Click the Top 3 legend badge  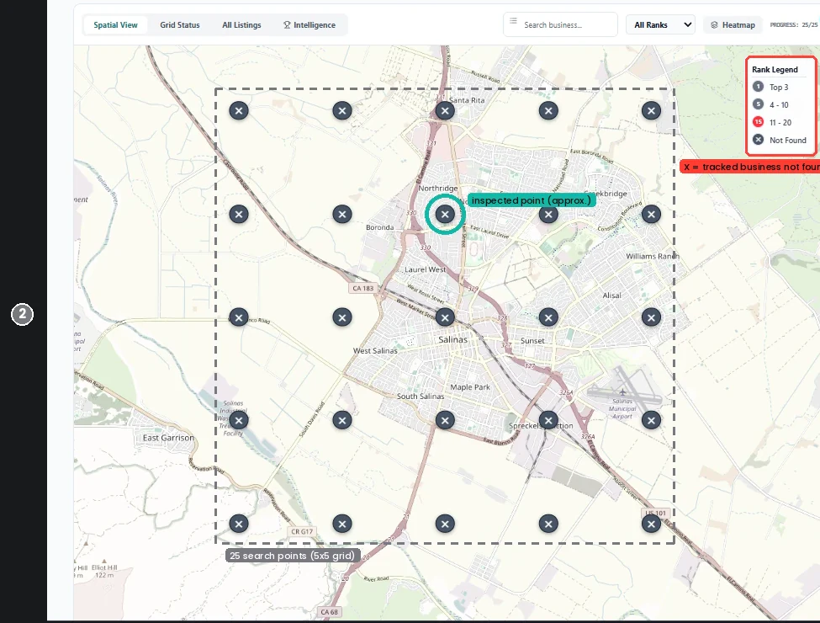click(759, 87)
